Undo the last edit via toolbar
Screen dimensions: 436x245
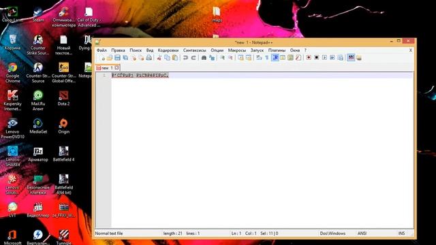click(x=185, y=58)
